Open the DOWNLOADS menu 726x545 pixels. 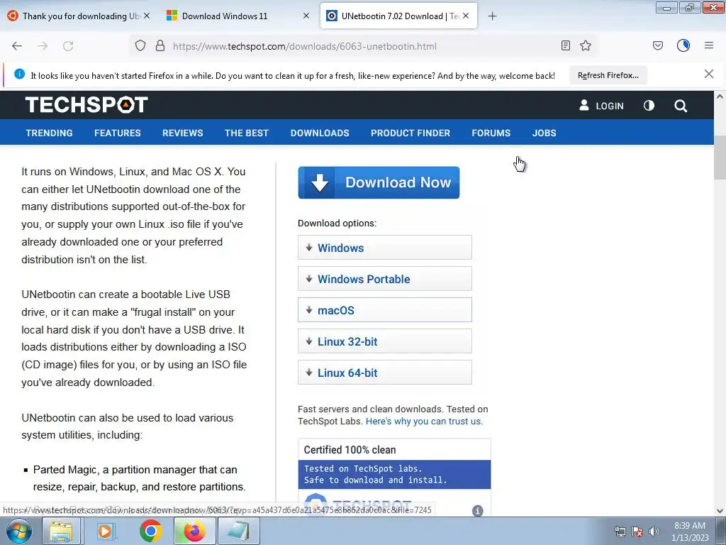(x=320, y=133)
